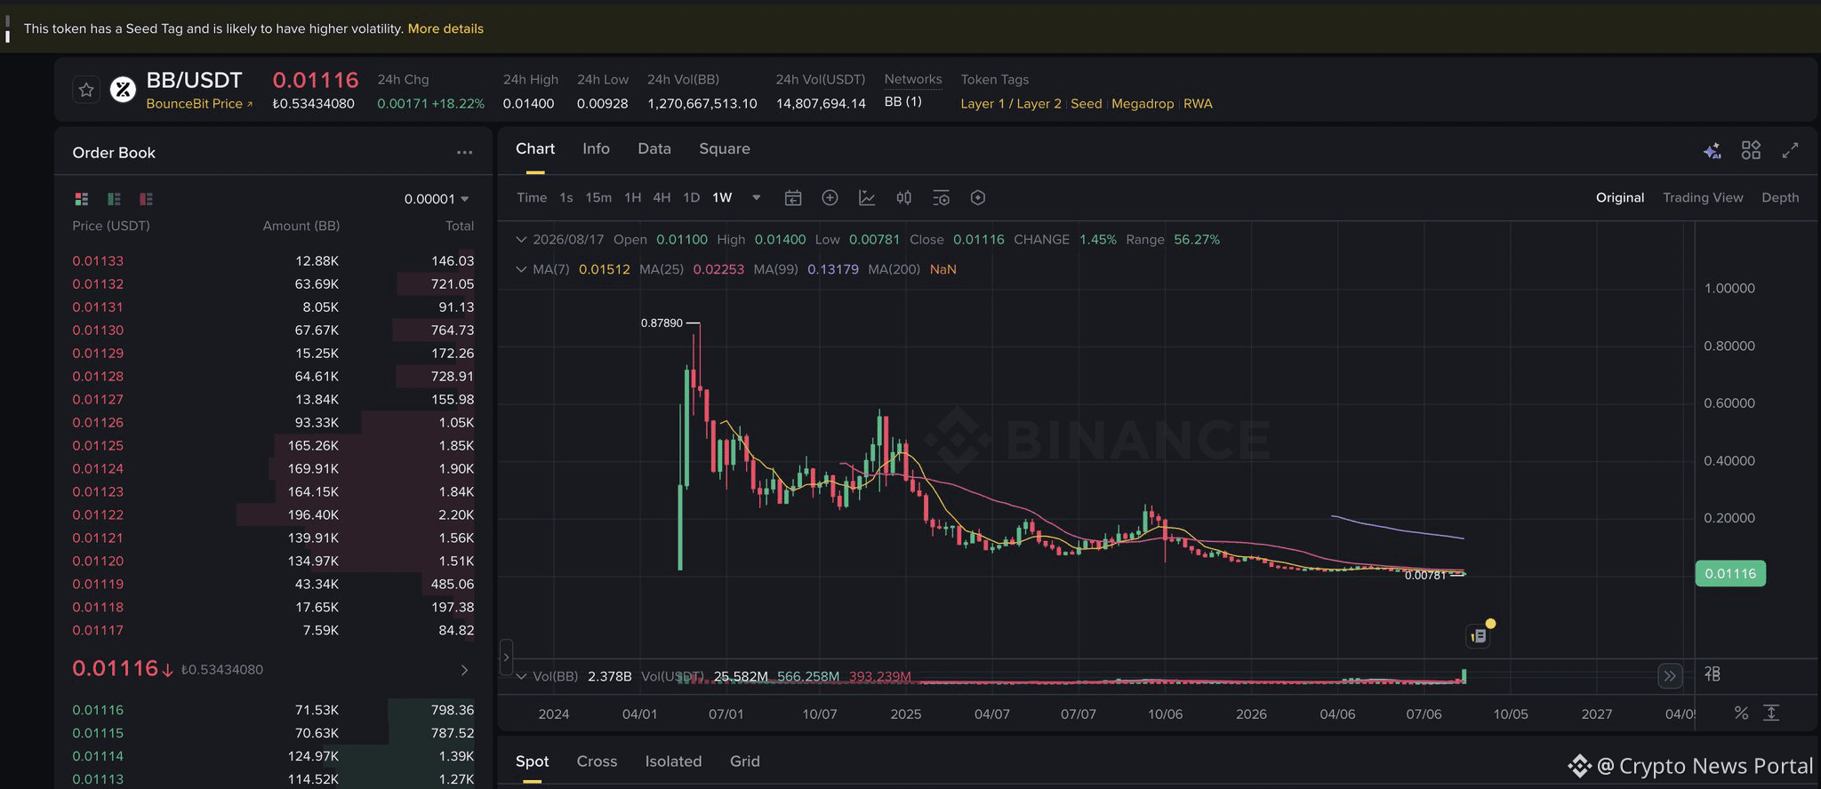Viewport: 1821px width, 789px height.
Task: Collapse the MA indicator row
Action: coord(521,269)
